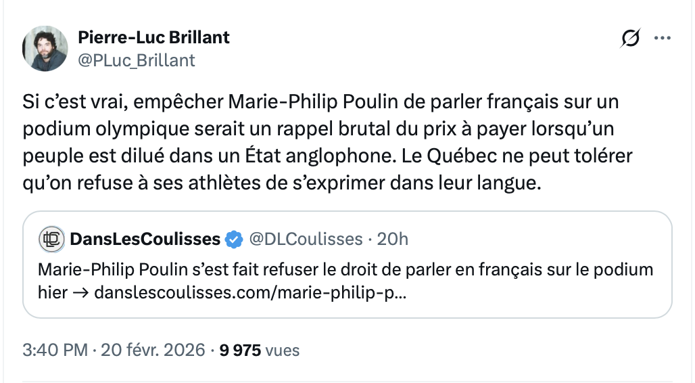This screenshot has height=383, width=695.
Task: Click the arrow symbol in the quoted tweet
Action: [81, 294]
